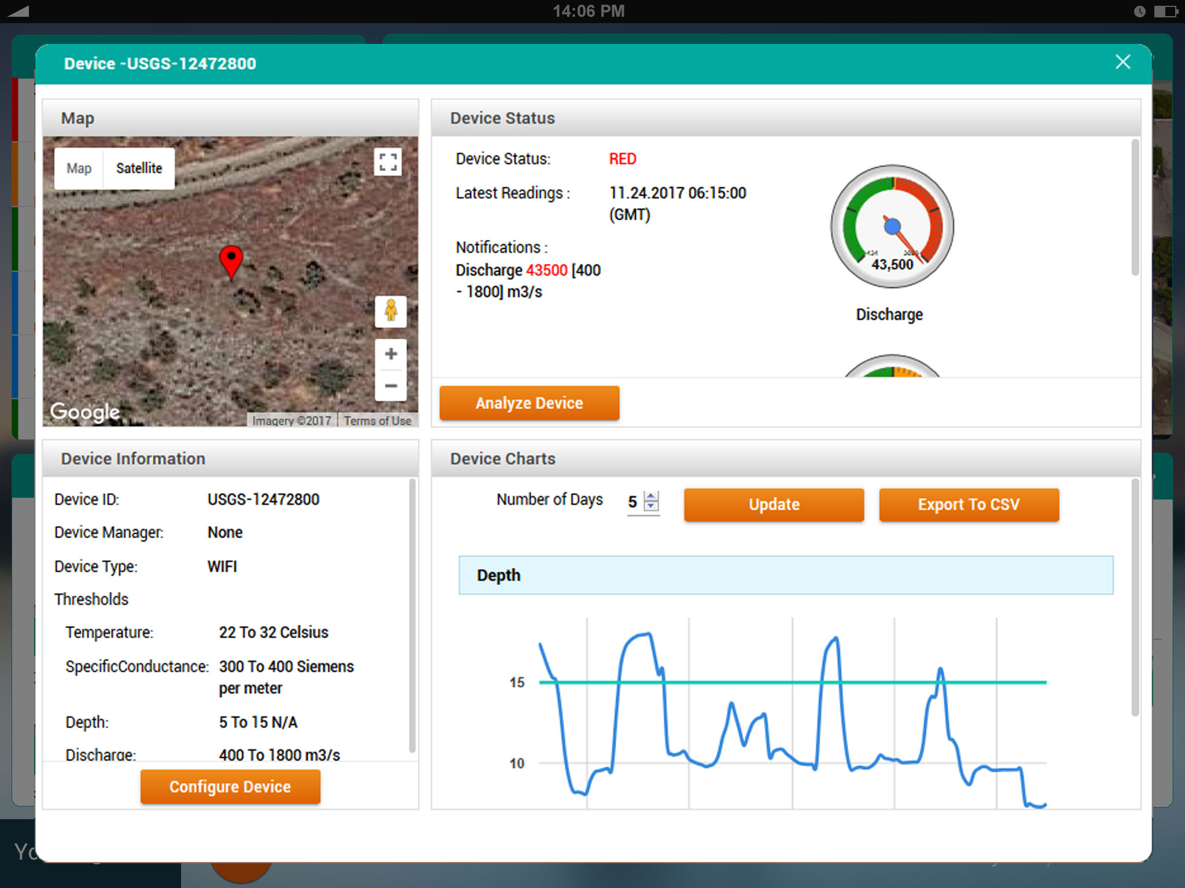
Task: Switch map to Map view
Action: pos(79,168)
